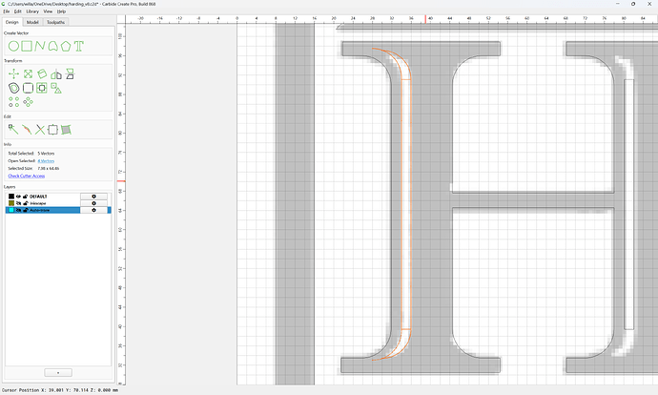Open settings gear for the DEFAULT layer

tap(93, 197)
